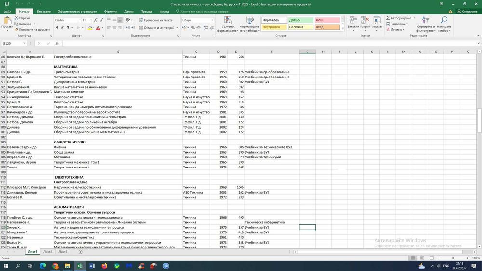Toggle italic (К) formatting
This screenshot has height=271, width=482.
coord(62,27)
